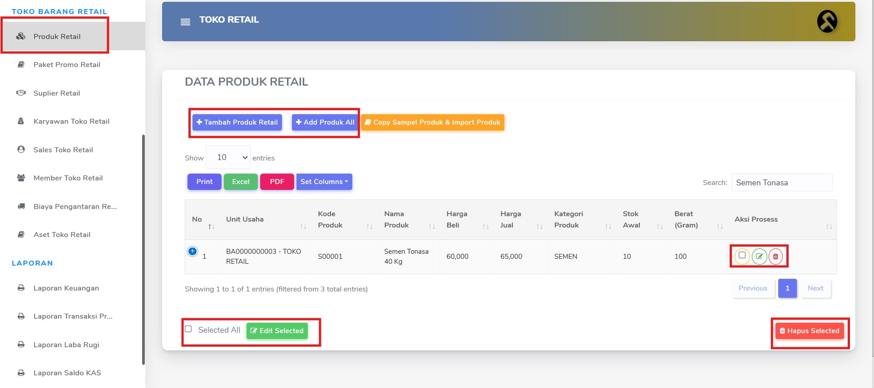Click the green edit icon for Semen Tonasa
Screen dimensions: 874x388
point(759,256)
